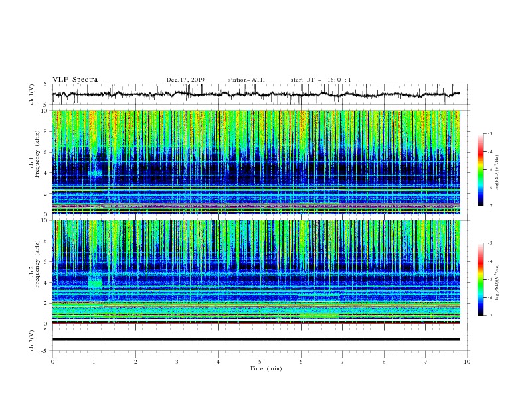Click the "-5" tick on ch.3(V) axis
This screenshot has width=526, height=406.
click(x=45, y=351)
